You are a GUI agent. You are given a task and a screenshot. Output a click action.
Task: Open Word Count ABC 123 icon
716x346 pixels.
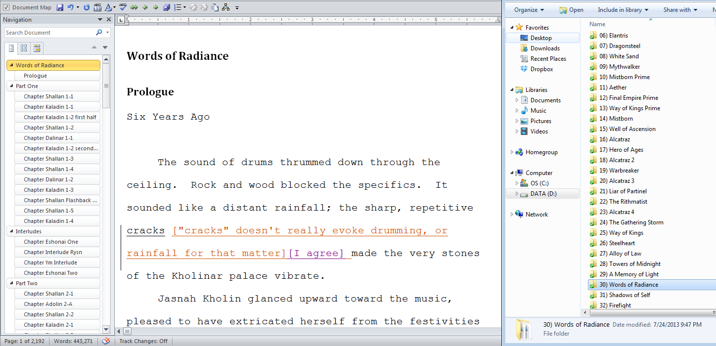coord(97,7)
